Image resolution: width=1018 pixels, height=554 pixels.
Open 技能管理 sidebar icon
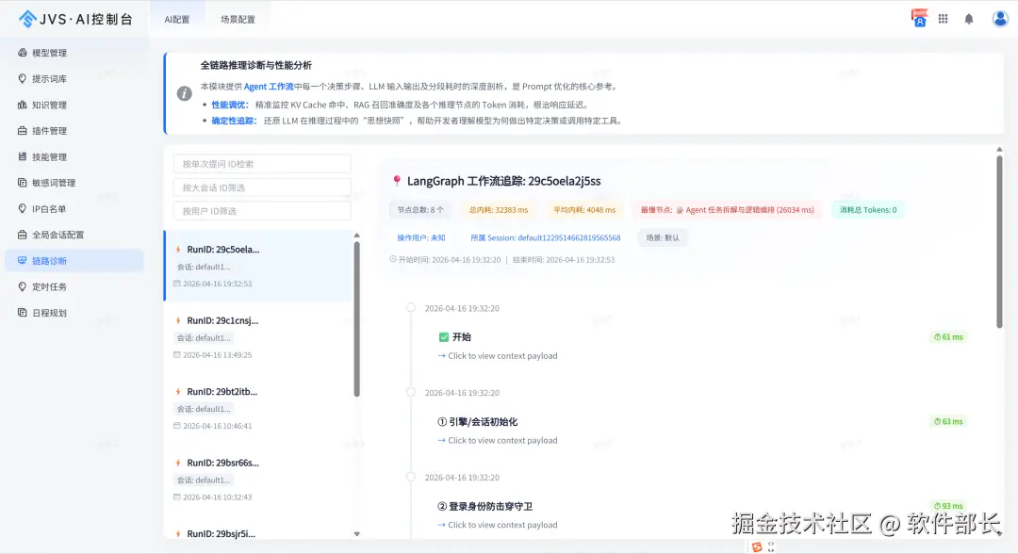(x=22, y=156)
